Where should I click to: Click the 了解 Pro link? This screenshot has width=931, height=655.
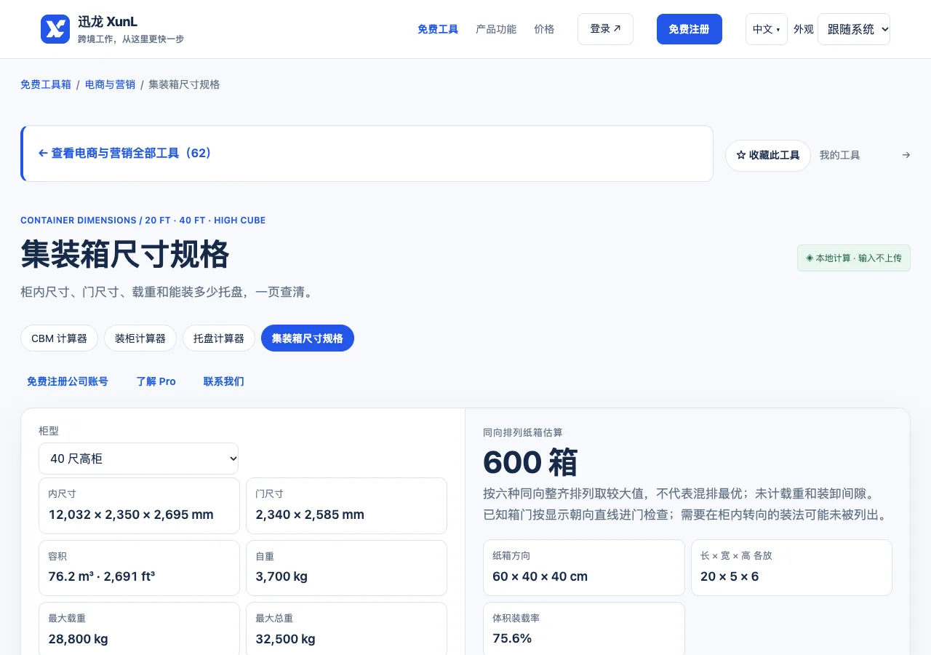(156, 381)
